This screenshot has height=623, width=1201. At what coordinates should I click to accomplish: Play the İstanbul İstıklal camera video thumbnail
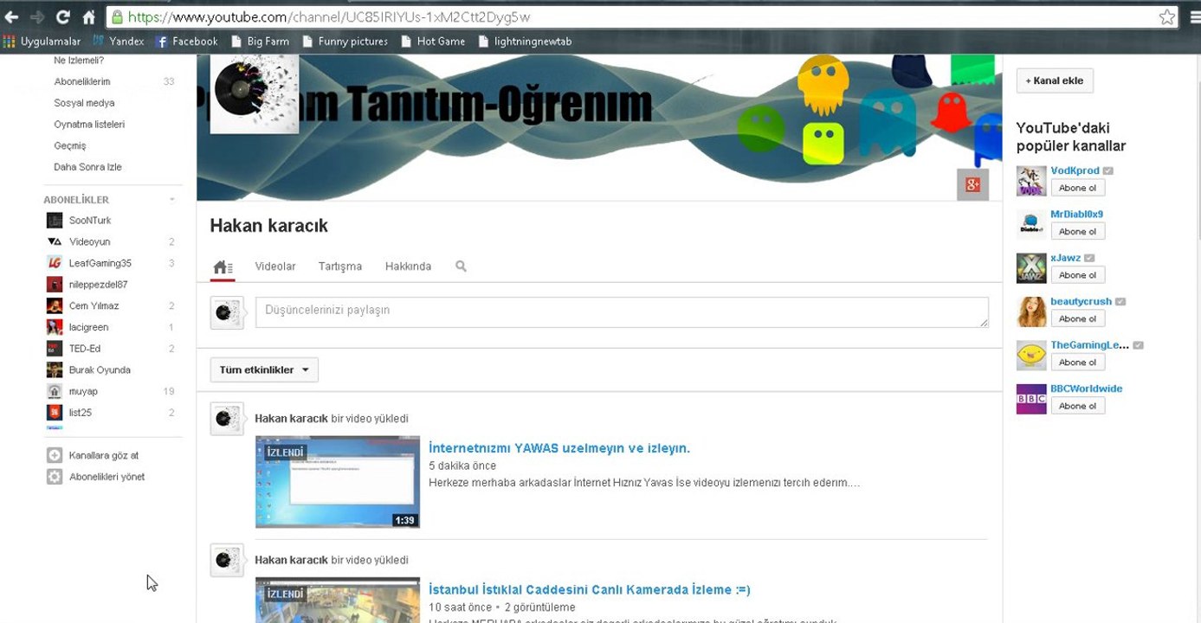tap(338, 601)
